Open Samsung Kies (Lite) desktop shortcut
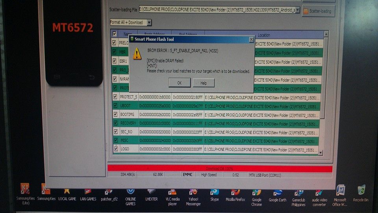This screenshot has width=378, height=213. [x=25, y=194]
